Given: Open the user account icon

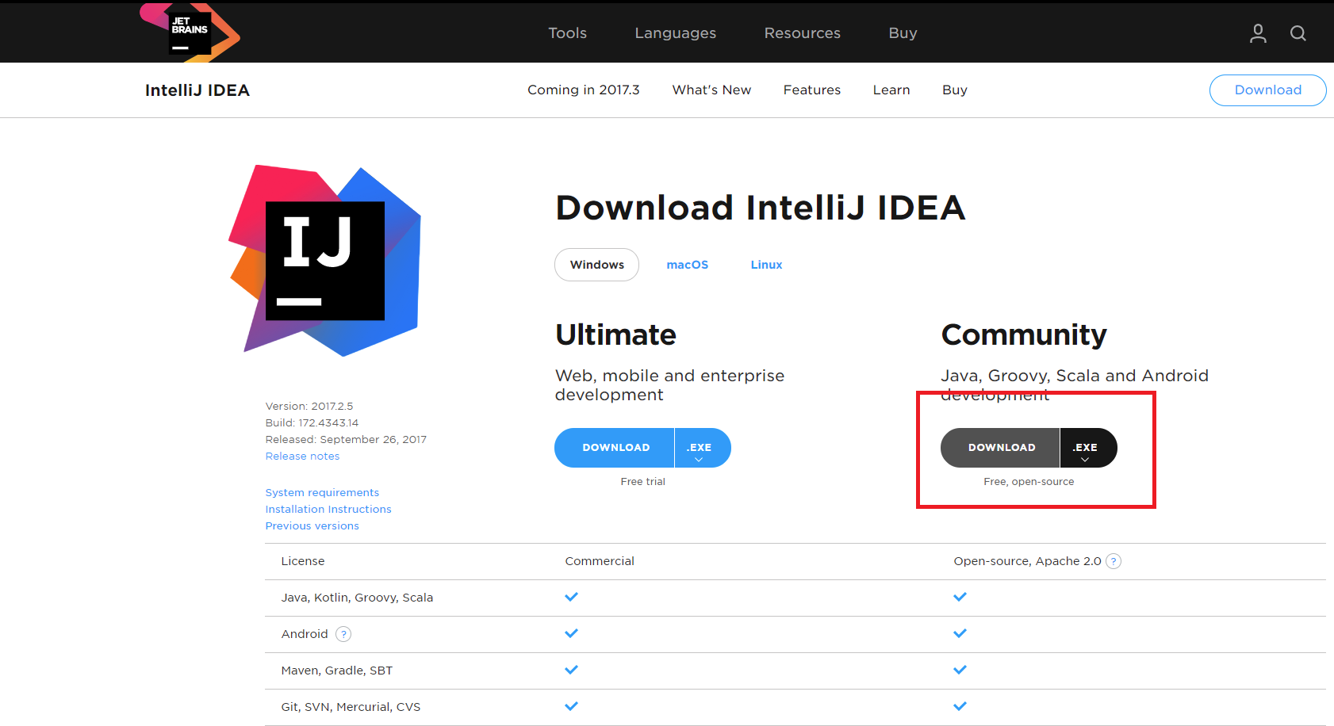Looking at the screenshot, I should coord(1258,33).
